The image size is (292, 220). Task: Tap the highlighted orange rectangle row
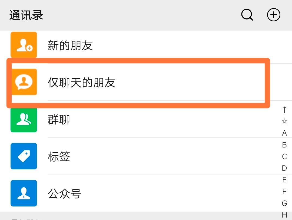pos(138,82)
